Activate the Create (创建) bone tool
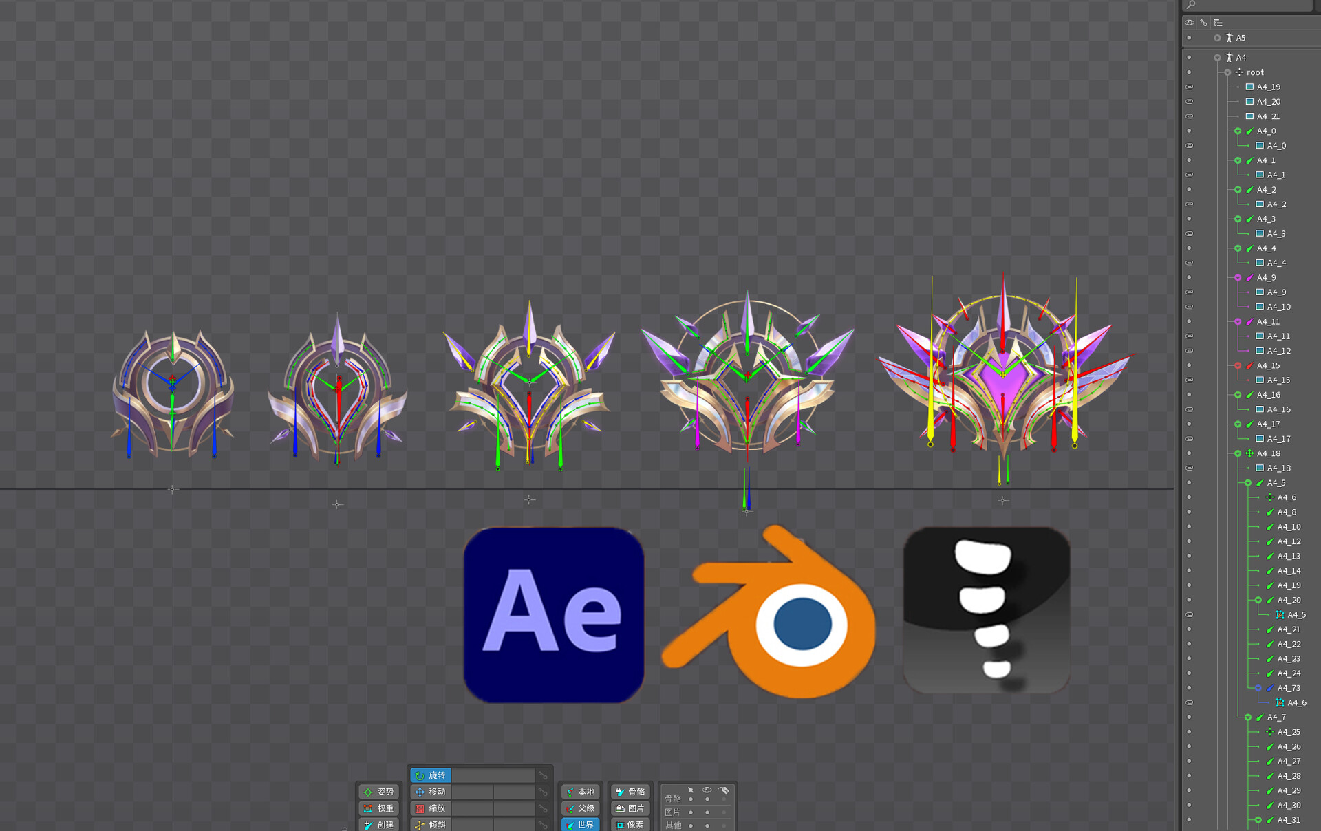Screen dimensions: 1321x831 pyautogui.click(x=379, y=824)
